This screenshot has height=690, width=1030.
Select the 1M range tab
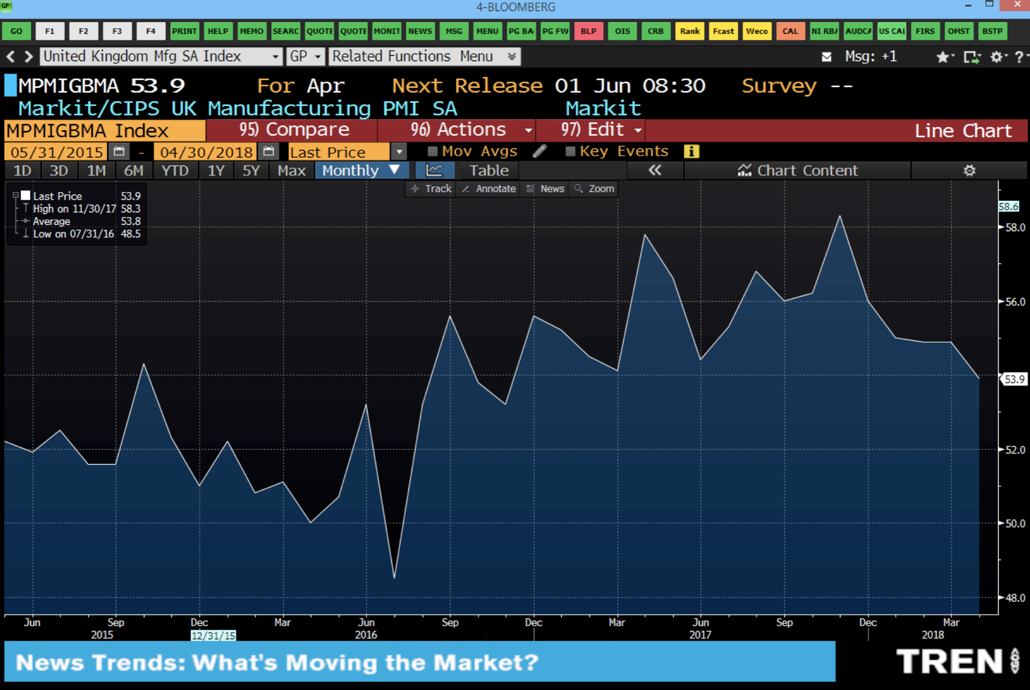96,171
